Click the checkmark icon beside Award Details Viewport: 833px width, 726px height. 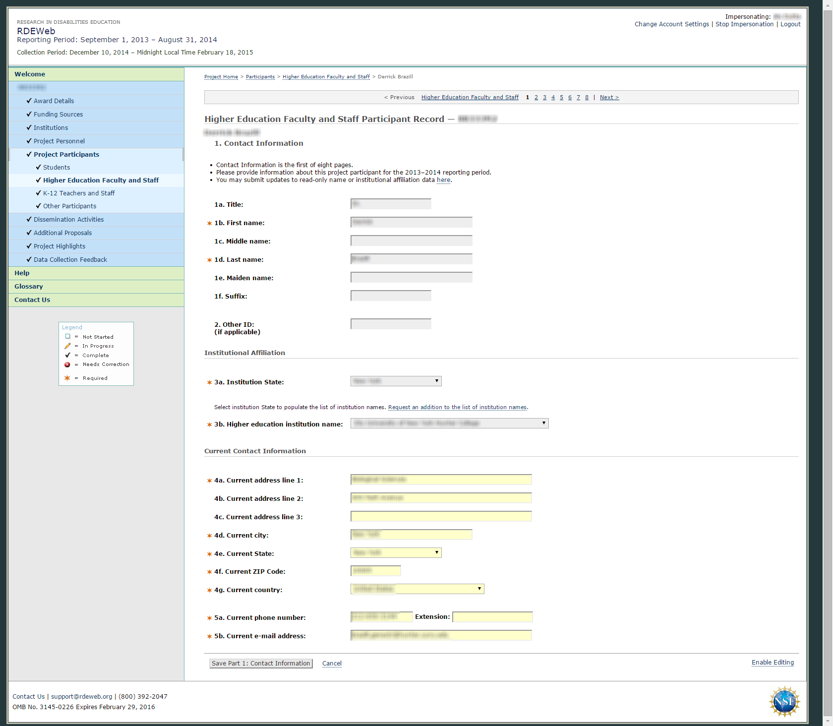tap(29, 101)
